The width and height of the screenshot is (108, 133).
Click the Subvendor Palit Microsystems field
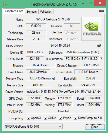pyautogui.click(x=83, y=52)
